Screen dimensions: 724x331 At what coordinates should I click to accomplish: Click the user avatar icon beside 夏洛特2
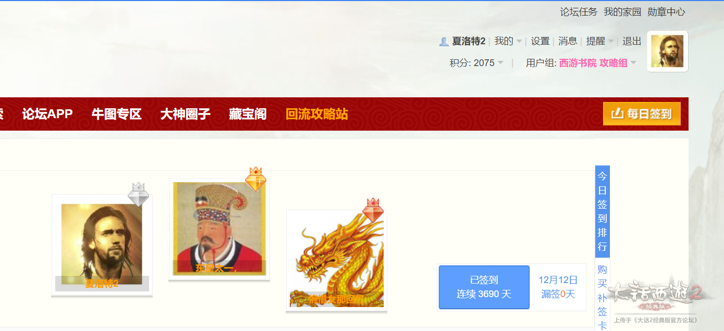click(x=444, y=42)
